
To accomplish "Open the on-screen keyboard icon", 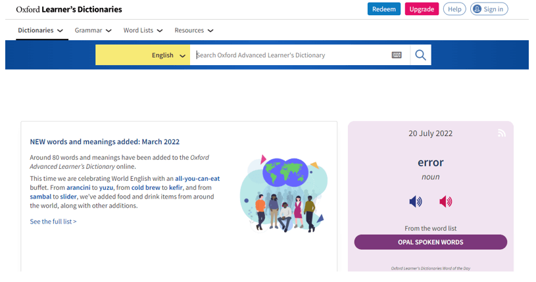I will [x=397, y=55].
